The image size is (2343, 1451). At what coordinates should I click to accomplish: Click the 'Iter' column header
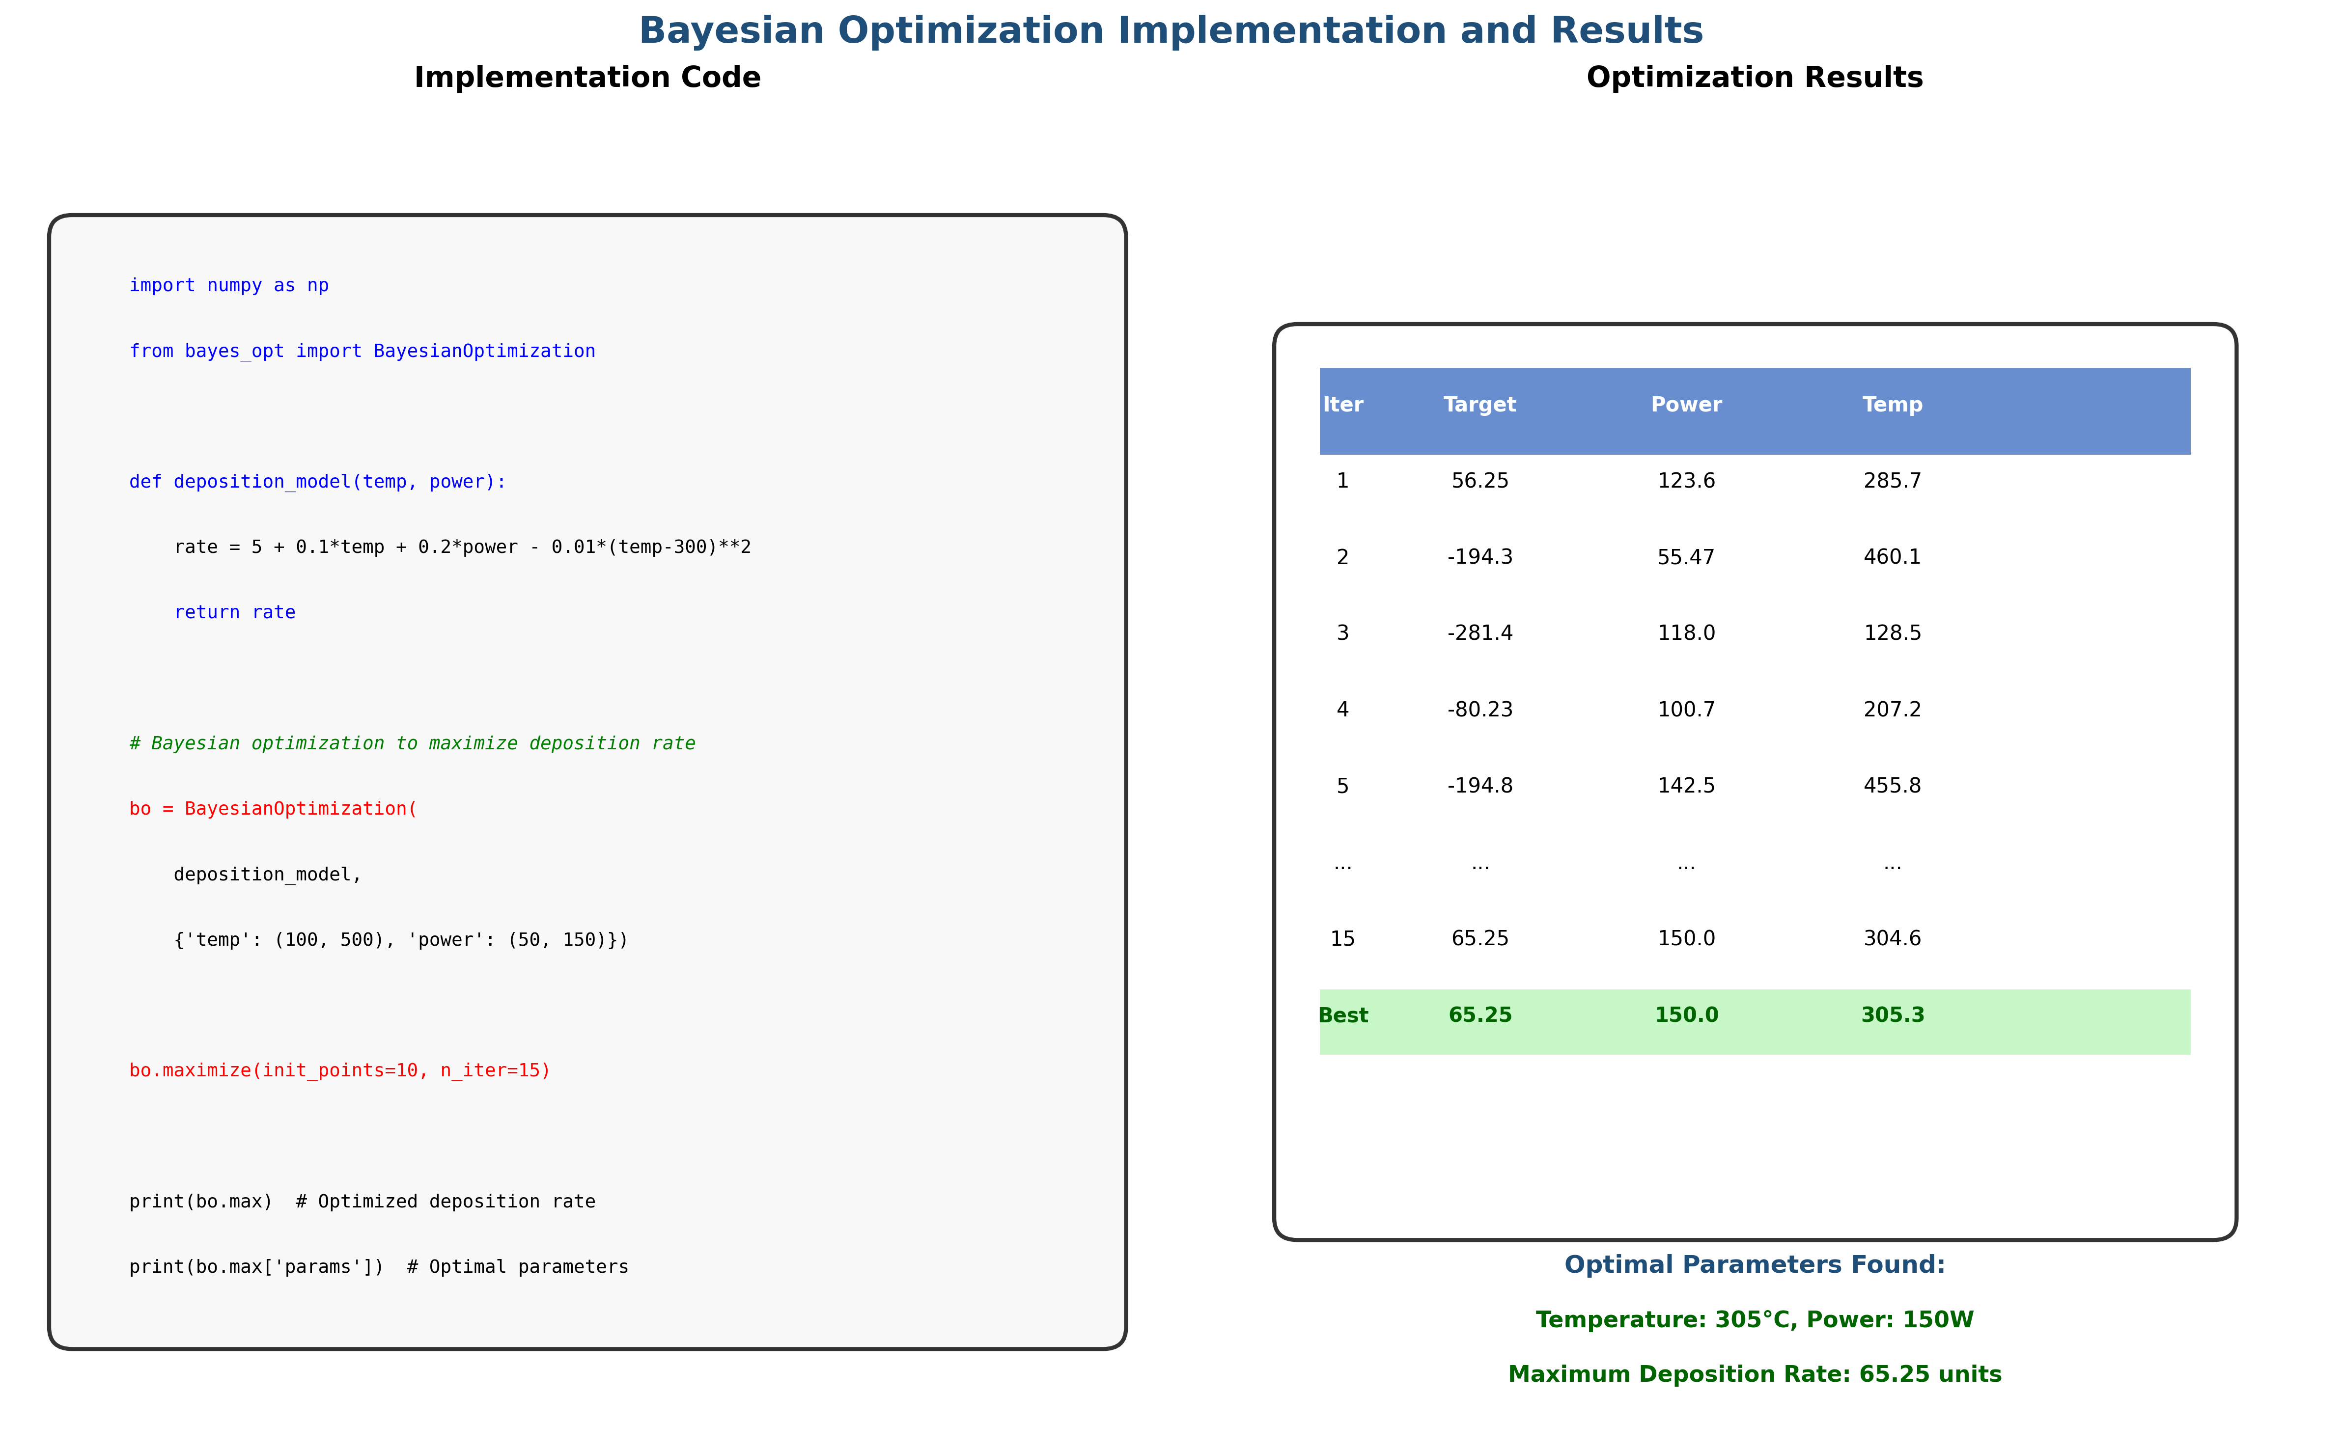1342,405
